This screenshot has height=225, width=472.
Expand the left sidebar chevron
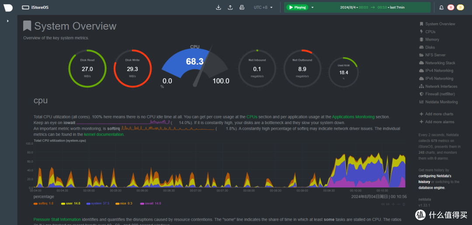(8, 21)
